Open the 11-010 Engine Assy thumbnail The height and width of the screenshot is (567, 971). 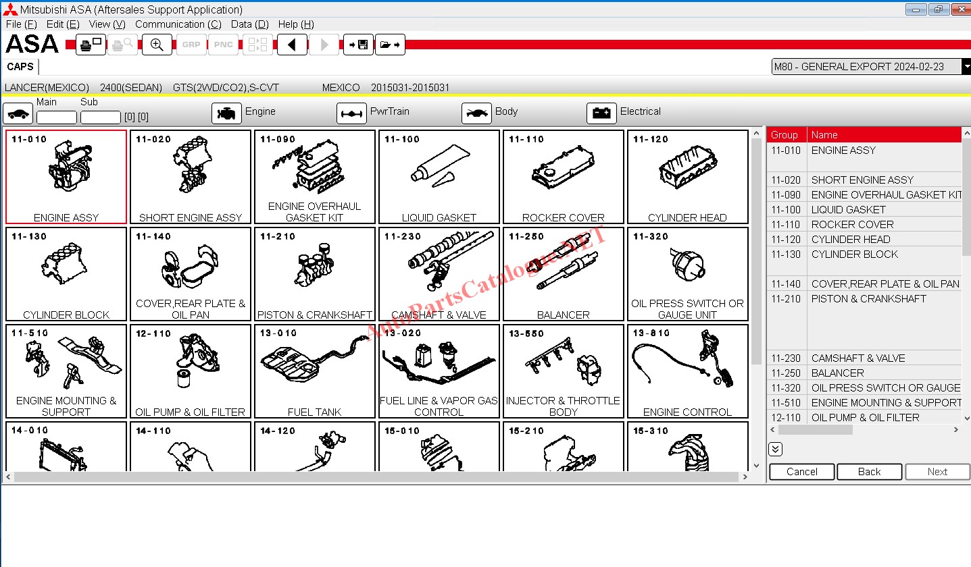[x=66, y=177]
